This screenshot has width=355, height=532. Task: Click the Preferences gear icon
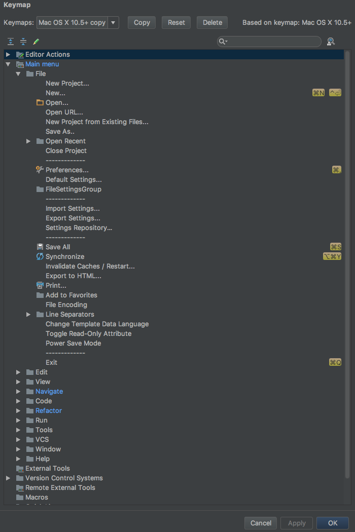[x=40, y=170]
